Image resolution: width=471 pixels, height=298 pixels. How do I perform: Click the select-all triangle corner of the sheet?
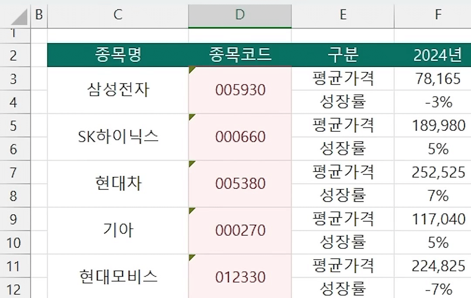pos(19,17)
